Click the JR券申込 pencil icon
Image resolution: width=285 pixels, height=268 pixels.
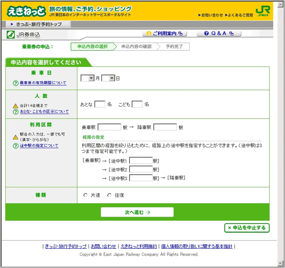(11, 34)
